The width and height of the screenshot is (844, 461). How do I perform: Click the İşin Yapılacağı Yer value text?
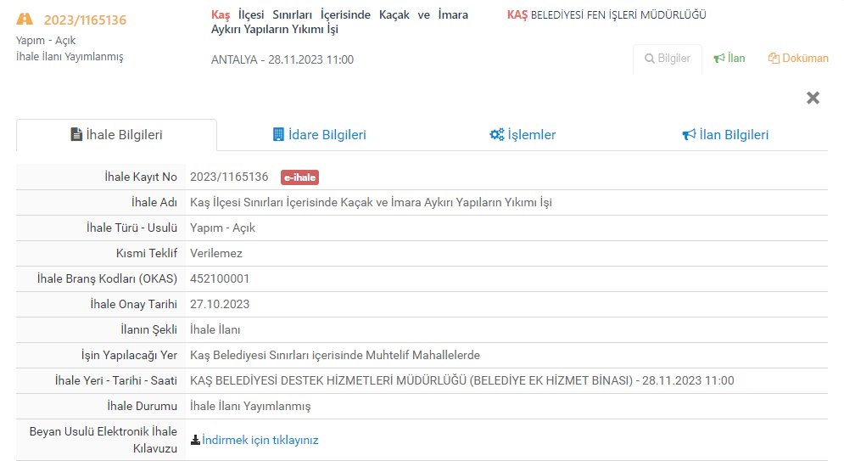click(x=335, y=355)
